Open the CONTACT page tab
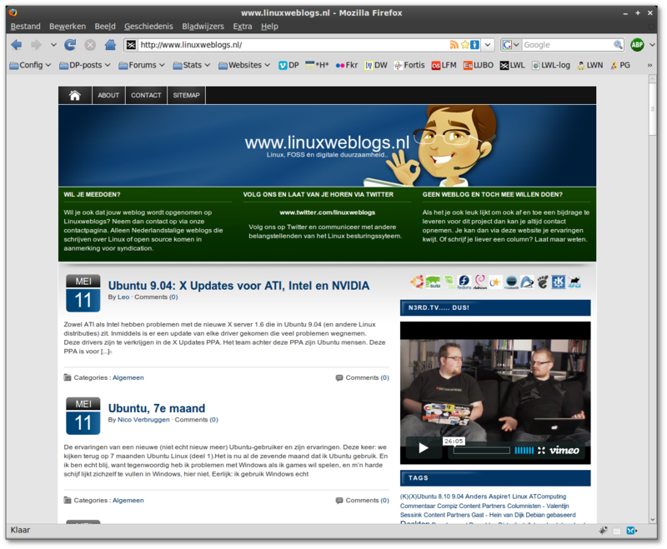Image resolution: width=667 pixels, height=549 pixels. tap(146, 95)
